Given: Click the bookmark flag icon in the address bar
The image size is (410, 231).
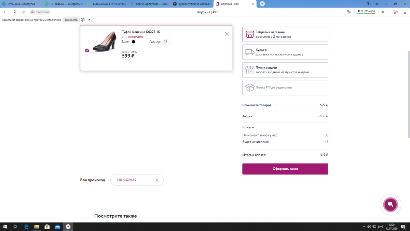Looking at the screenshot, I should (x=383, y=11).
